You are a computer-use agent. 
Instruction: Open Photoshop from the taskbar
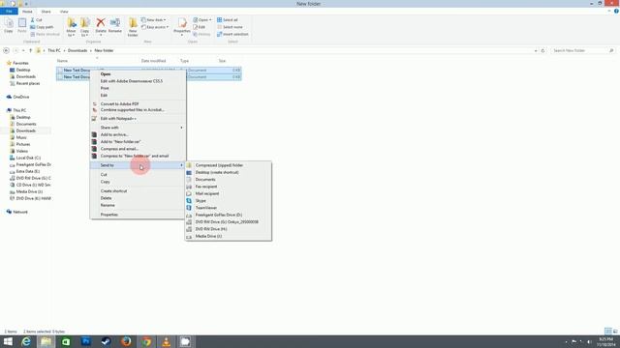[x=86, y=341]
